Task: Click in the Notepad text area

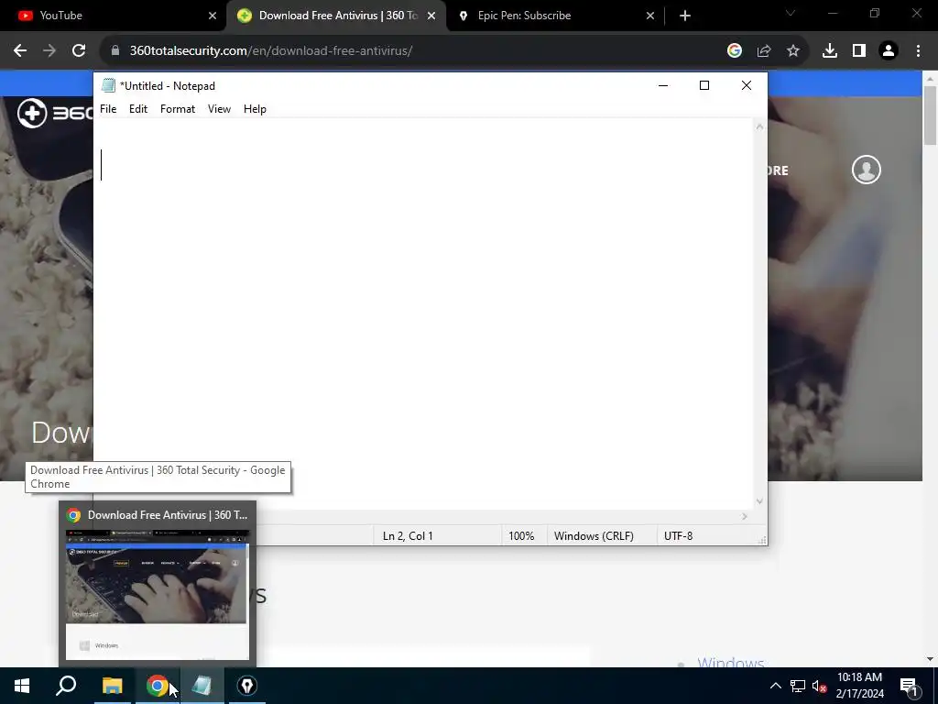Action: (x=423, y=314)
